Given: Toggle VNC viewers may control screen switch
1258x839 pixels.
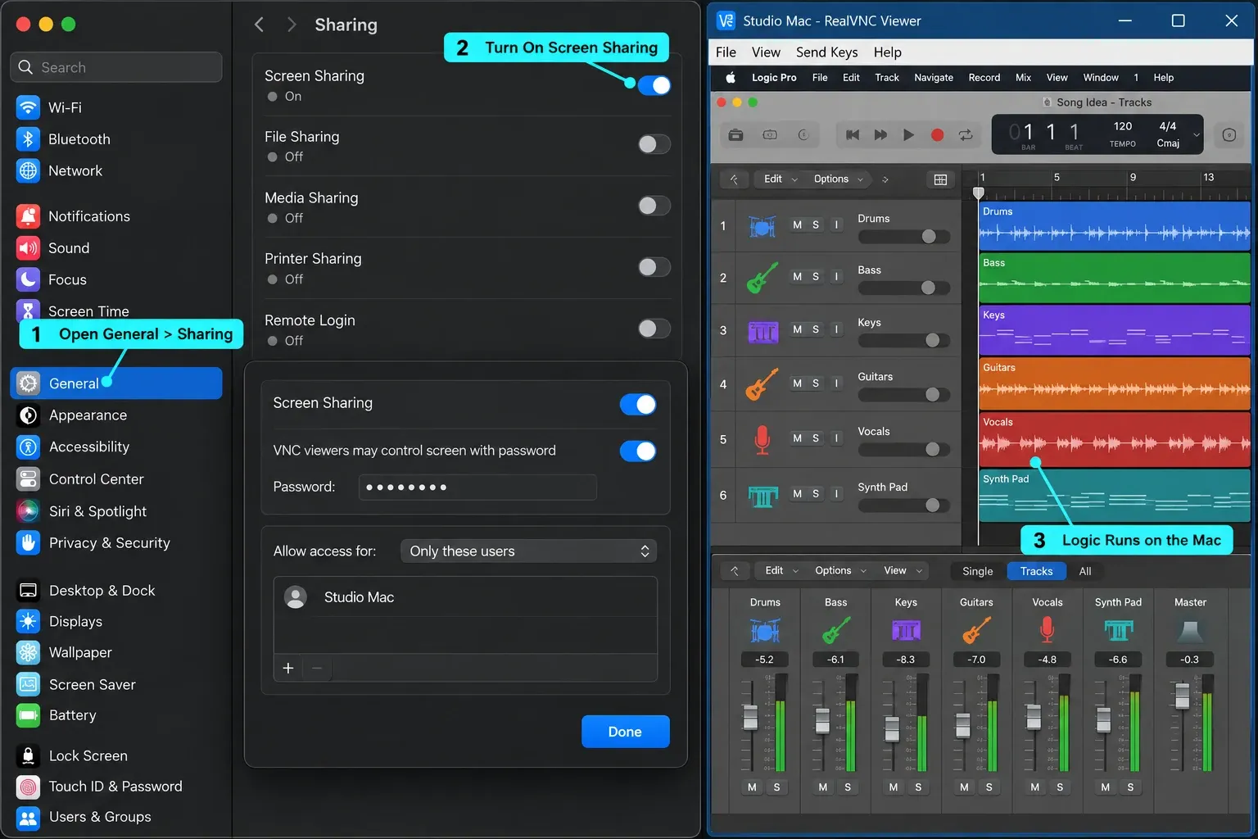Looking at the screenshot, I should coord(638,451).
